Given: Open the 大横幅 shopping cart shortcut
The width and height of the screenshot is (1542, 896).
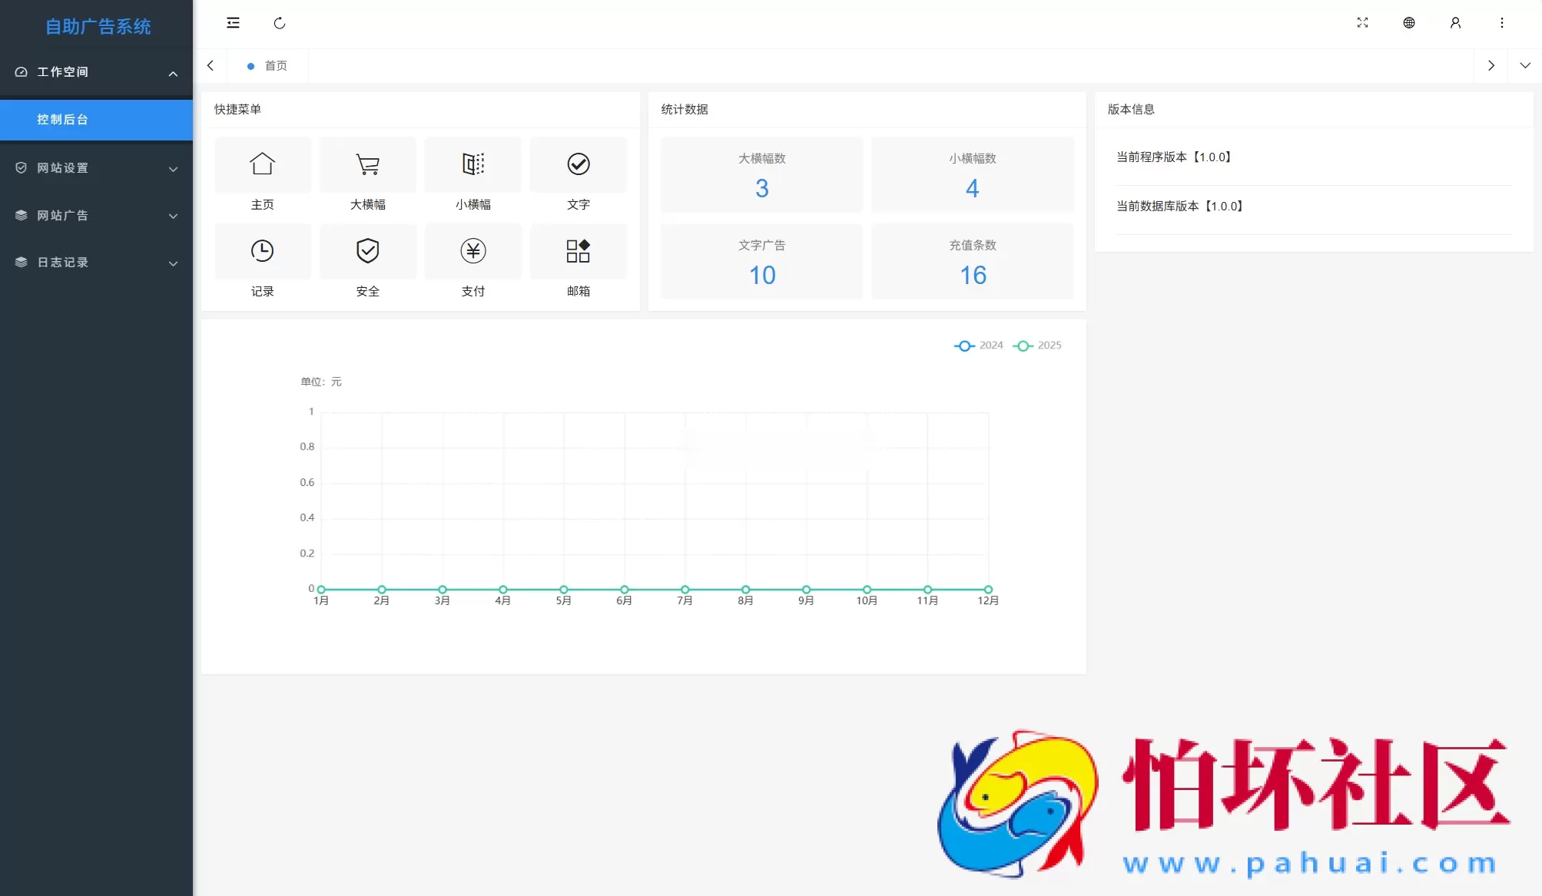Looking at the screenshot, I should pyautogui.click(x=367, y=164).
